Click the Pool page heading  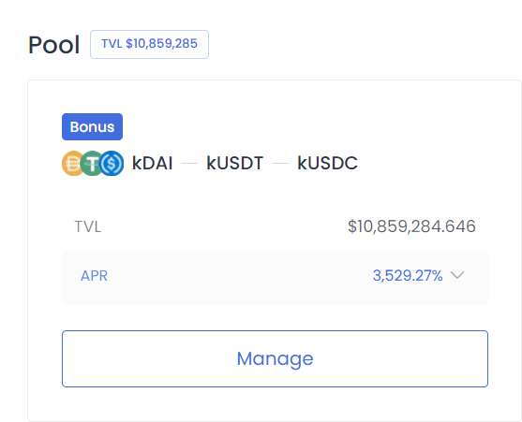coord(54,45)
